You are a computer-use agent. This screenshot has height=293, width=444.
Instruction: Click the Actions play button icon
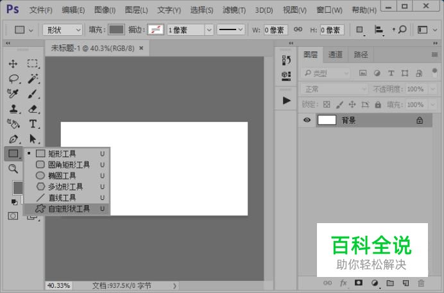[286, 101]
